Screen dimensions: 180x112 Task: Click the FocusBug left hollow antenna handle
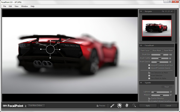[x=37, y=43]
